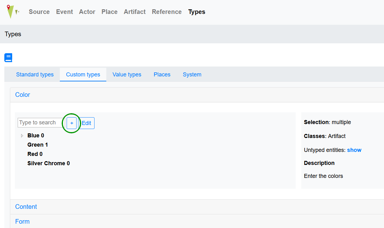Open the blue manual book icon
The image size is (384, 228).
click(x=8, y=58)
